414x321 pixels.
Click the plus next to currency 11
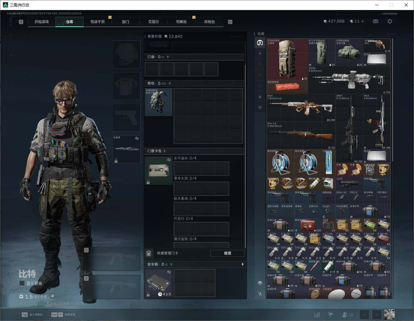[363, 21]
